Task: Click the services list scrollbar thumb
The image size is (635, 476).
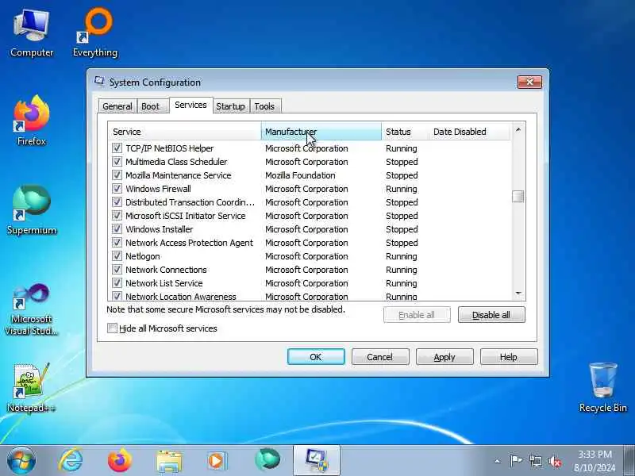Action: click(518, 197)
